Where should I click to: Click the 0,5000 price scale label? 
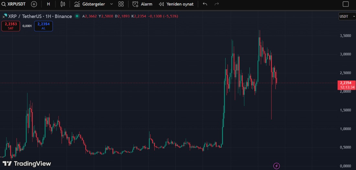pos(345,147)
